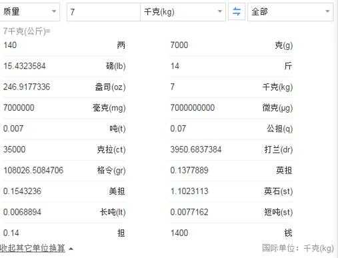Click the collapse triangle beside 收起其它单位换算
Image resolution: width=338 pixels, height=258 pixels.
coord(71,249)
